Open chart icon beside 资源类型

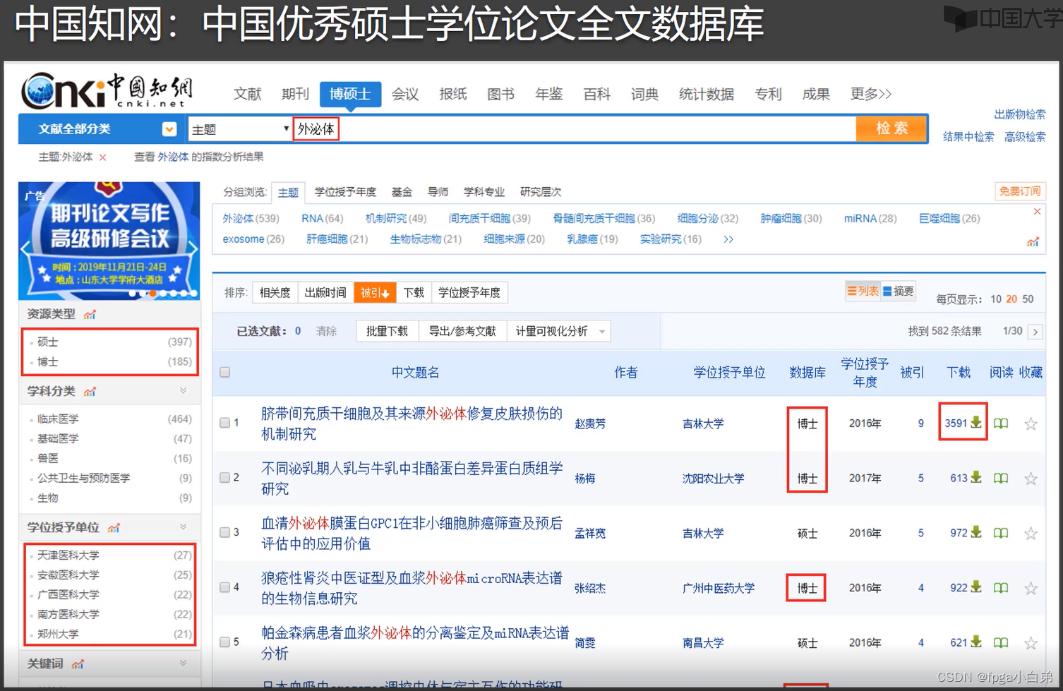click(90, 314)
